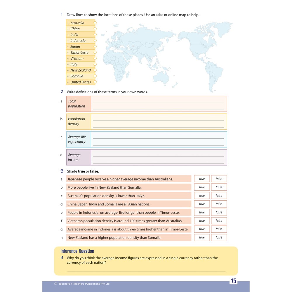Shade false for New Zealand higher density statement
The width and height of the screenshot is (292, 292).
[x=219, y=237]
